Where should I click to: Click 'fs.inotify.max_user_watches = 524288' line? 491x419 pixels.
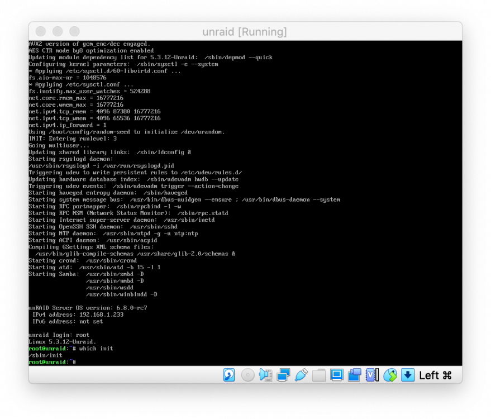click(x=89, y=91)
